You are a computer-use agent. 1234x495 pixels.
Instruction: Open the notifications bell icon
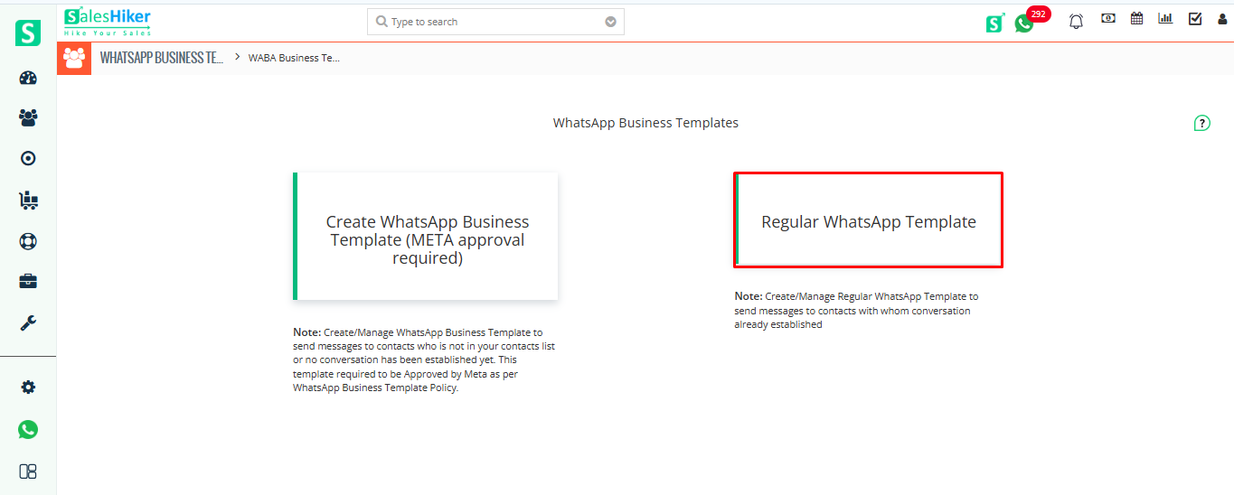coord(1076,21)
